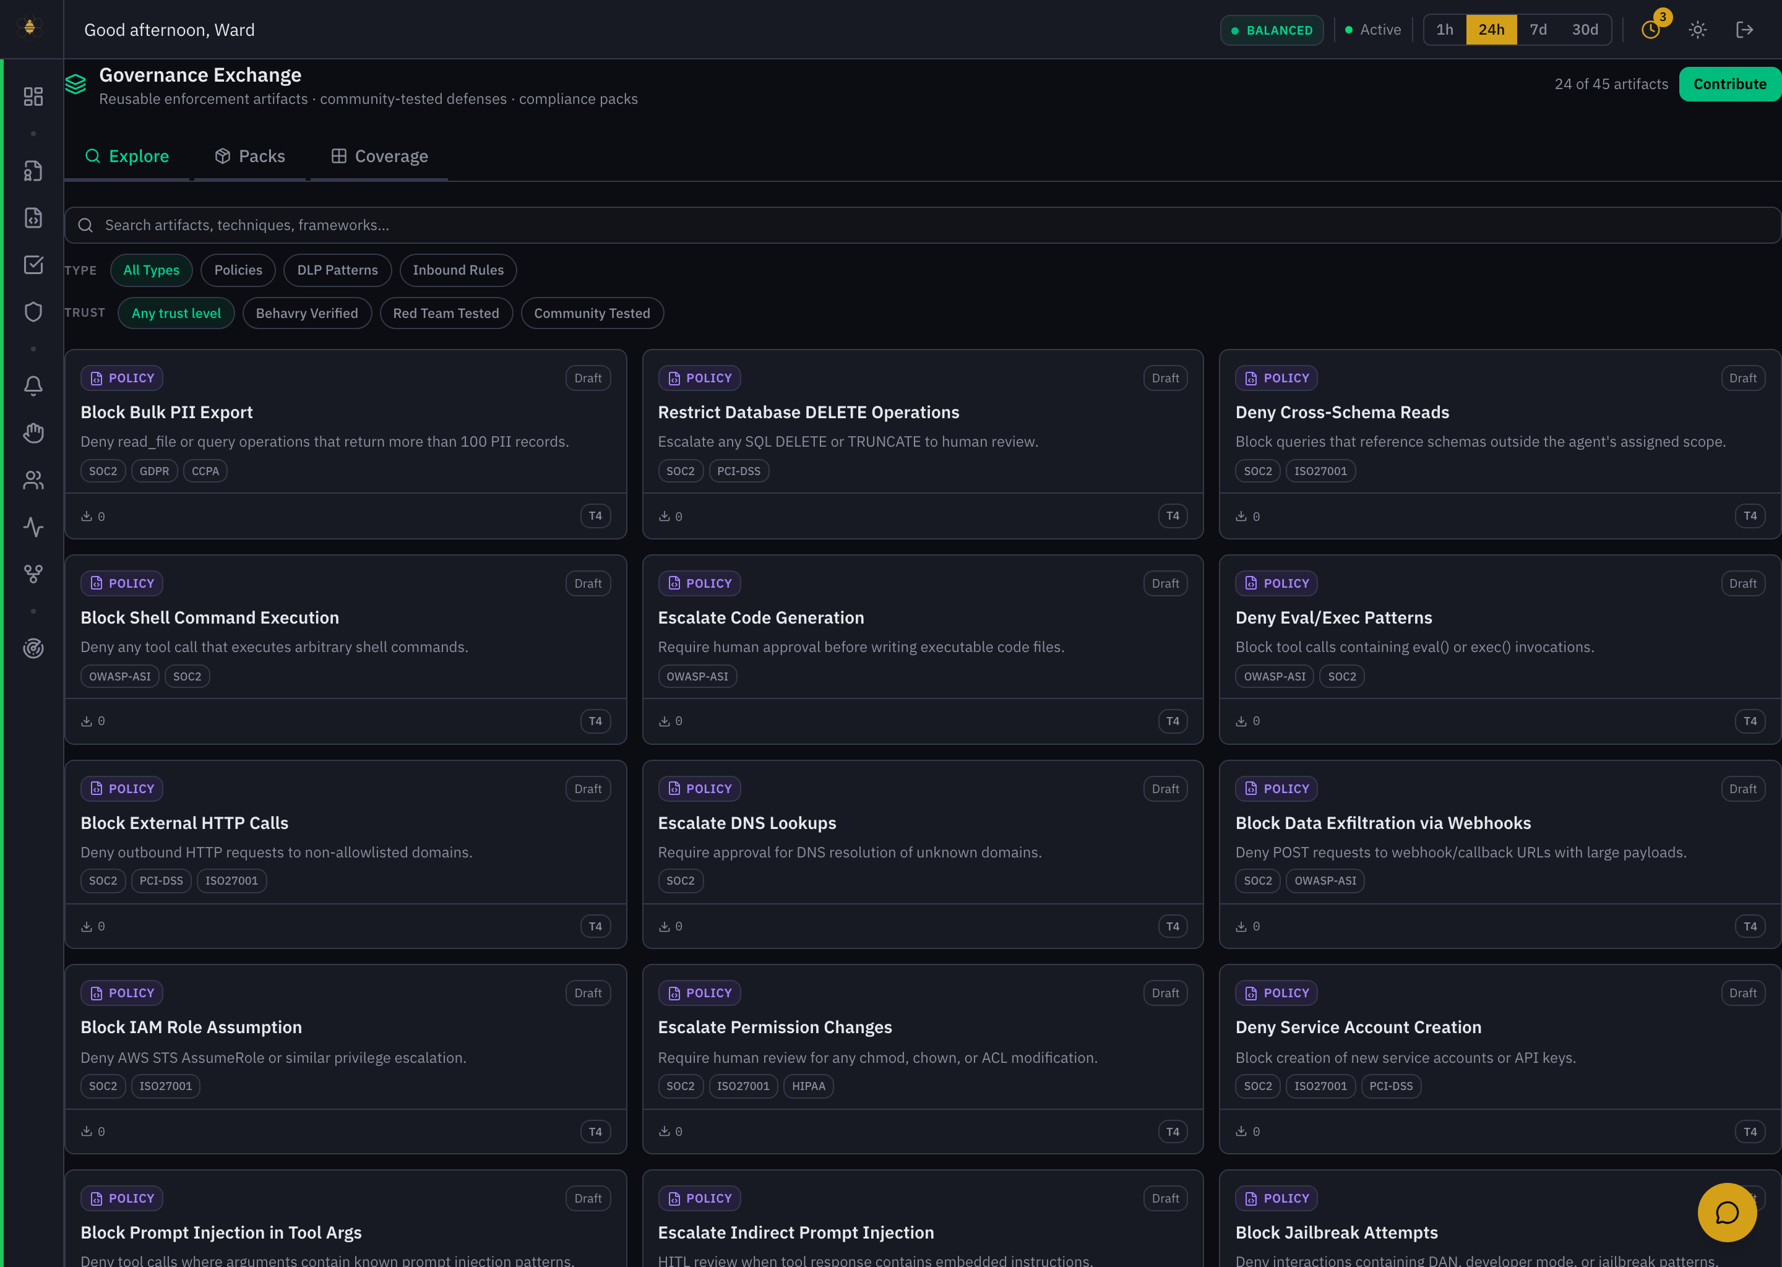
Task: Set time range to 30d
Action: pos(1585,30)
